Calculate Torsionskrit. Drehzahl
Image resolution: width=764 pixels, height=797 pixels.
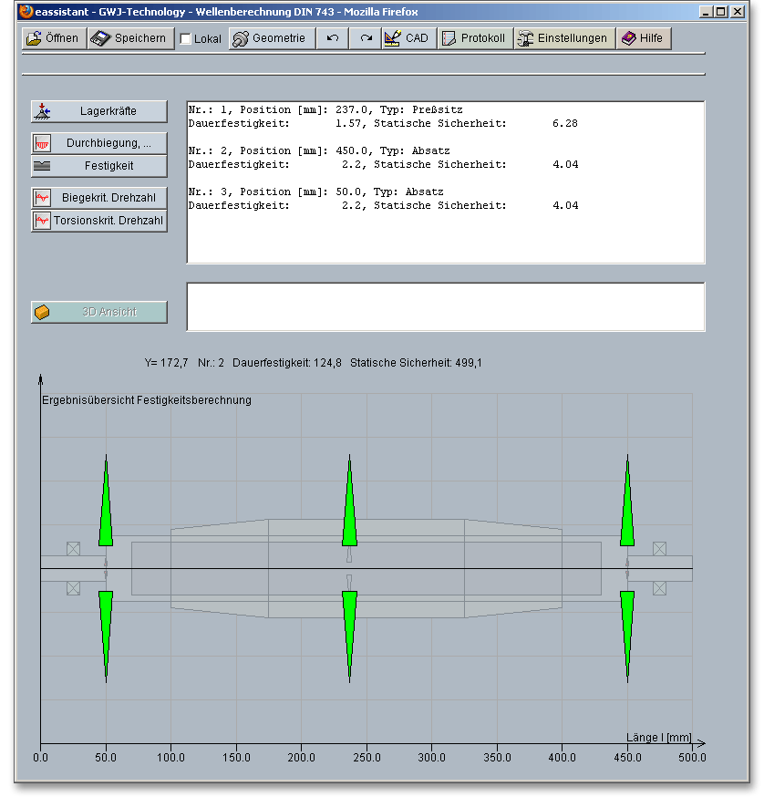point(99,221)
